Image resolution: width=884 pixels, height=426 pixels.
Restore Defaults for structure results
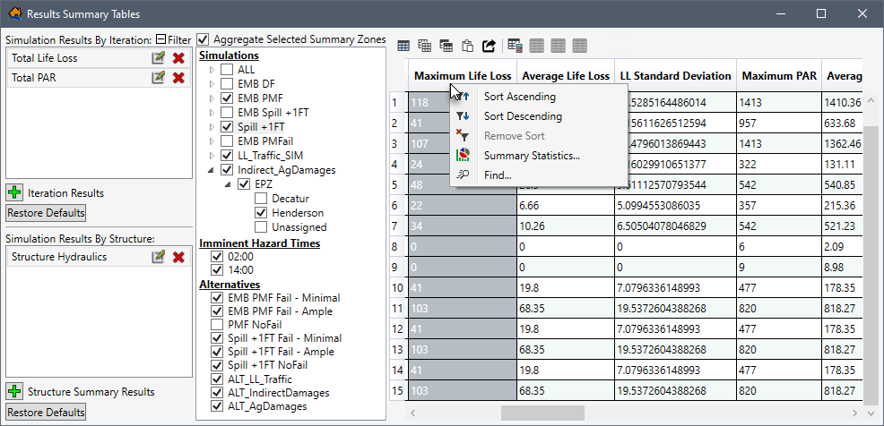tap(47, 412)
